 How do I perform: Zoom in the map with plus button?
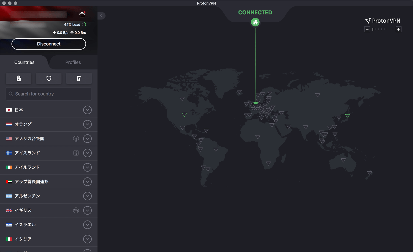click(x=398, y=29)
